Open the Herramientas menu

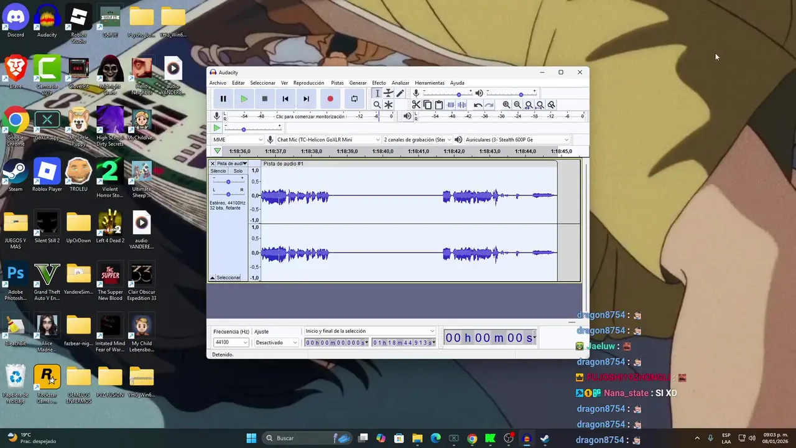click(x=430, y=83)
